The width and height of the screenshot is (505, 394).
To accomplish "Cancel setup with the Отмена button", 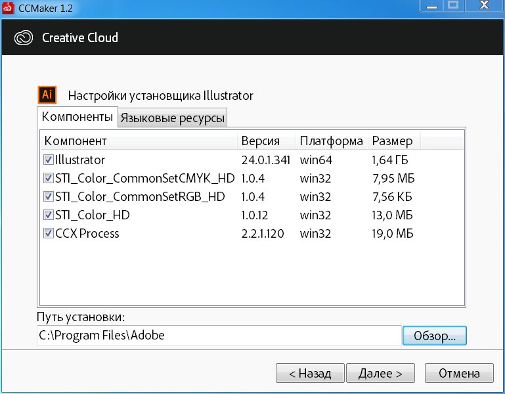I will [x=459, y=373].
